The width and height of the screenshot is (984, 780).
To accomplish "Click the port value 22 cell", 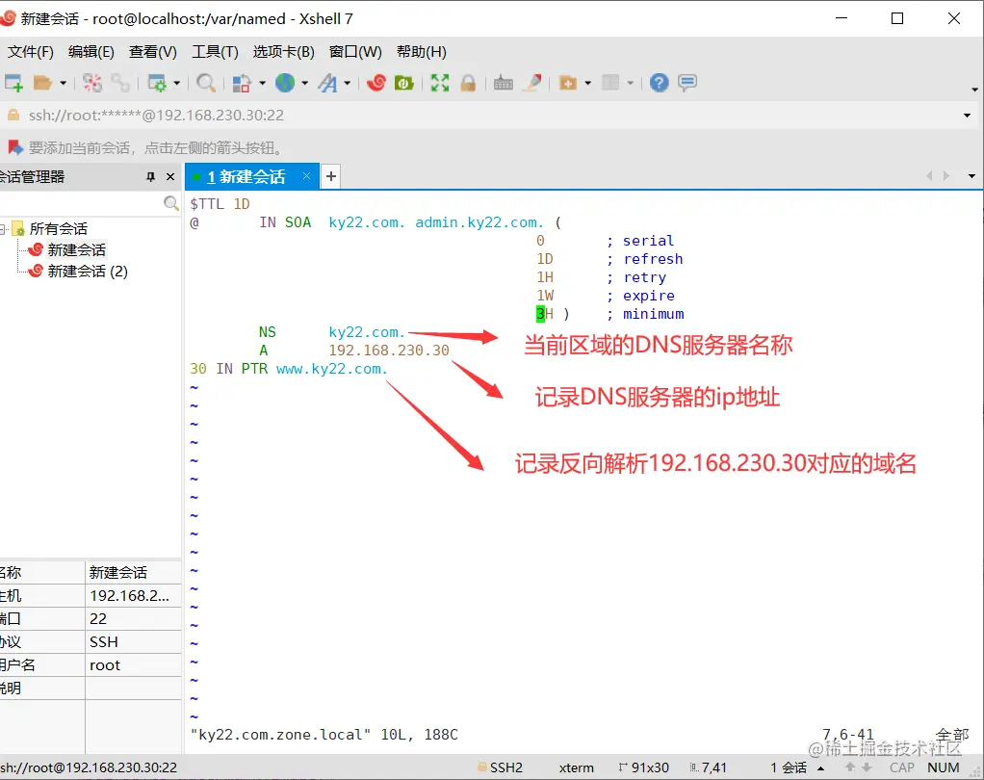I will coord(133,619).
